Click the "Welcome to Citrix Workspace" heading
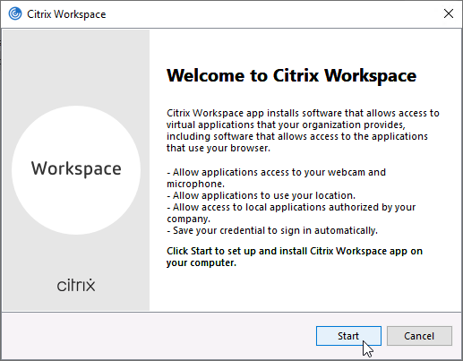463x361 pixels. 291,75
